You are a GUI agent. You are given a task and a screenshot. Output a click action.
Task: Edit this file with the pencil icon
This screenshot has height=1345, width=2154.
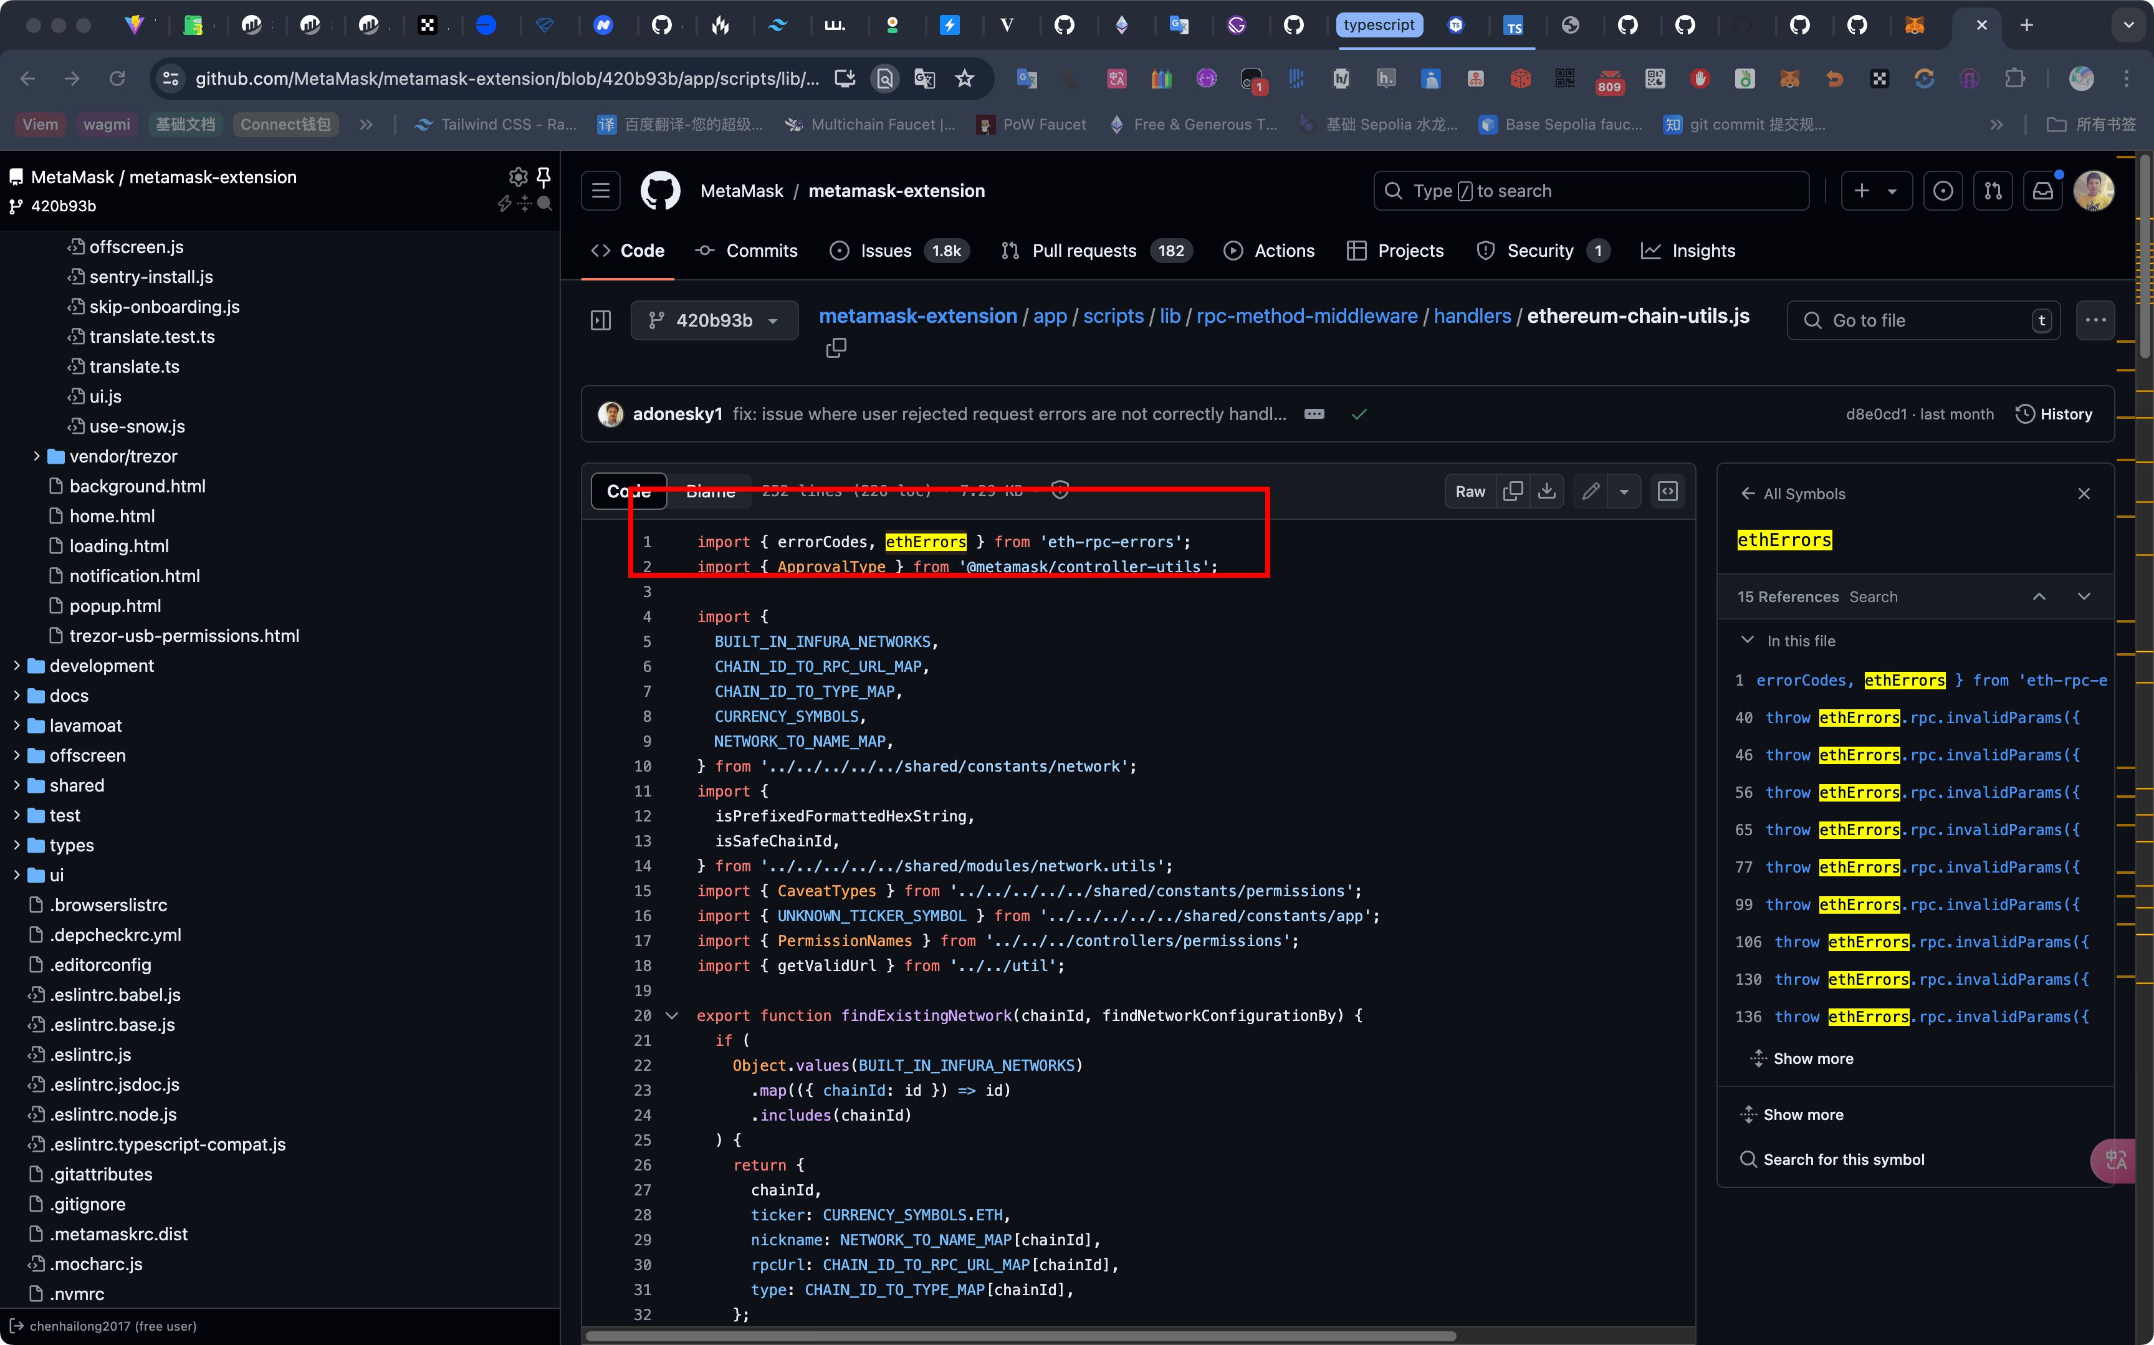[x=1591, y=492]
